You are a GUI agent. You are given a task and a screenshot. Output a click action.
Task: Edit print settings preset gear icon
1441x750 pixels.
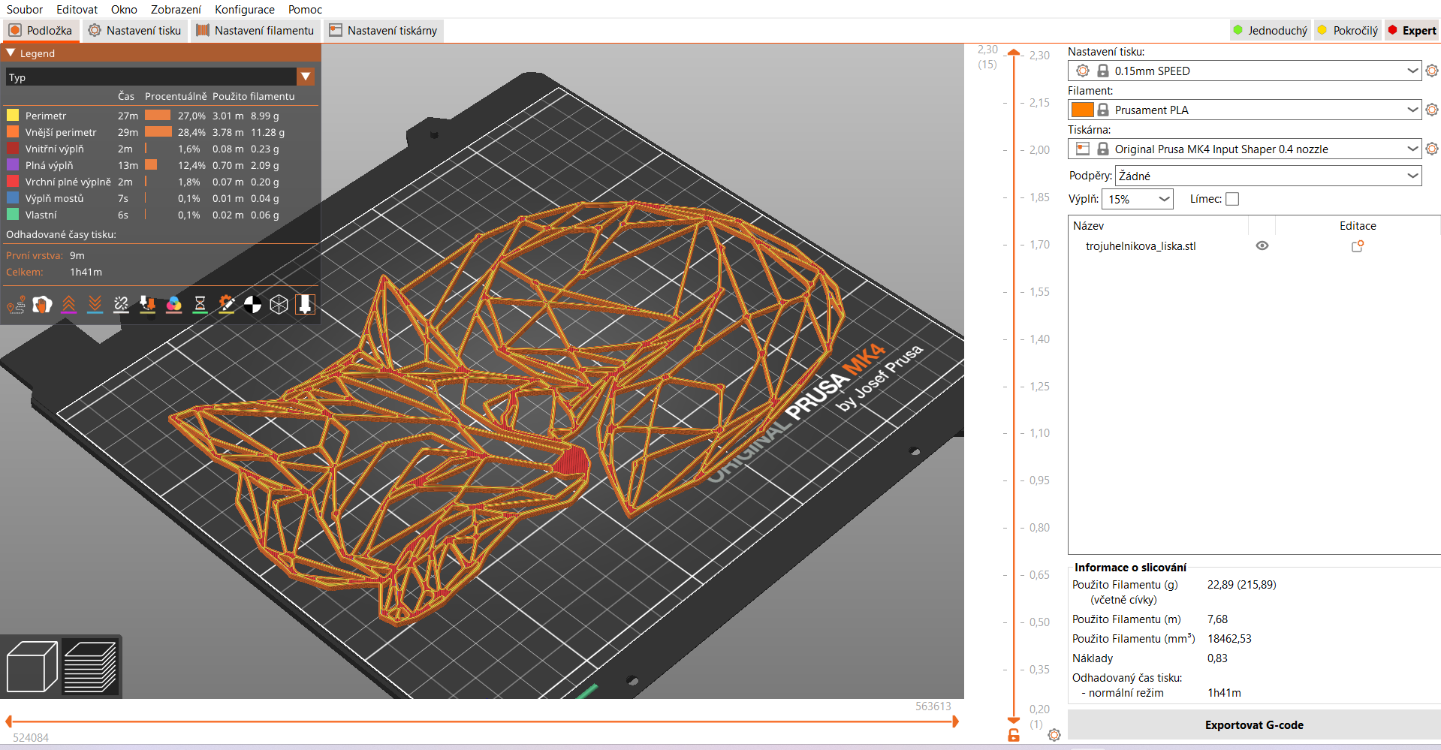click(1432, 71)
